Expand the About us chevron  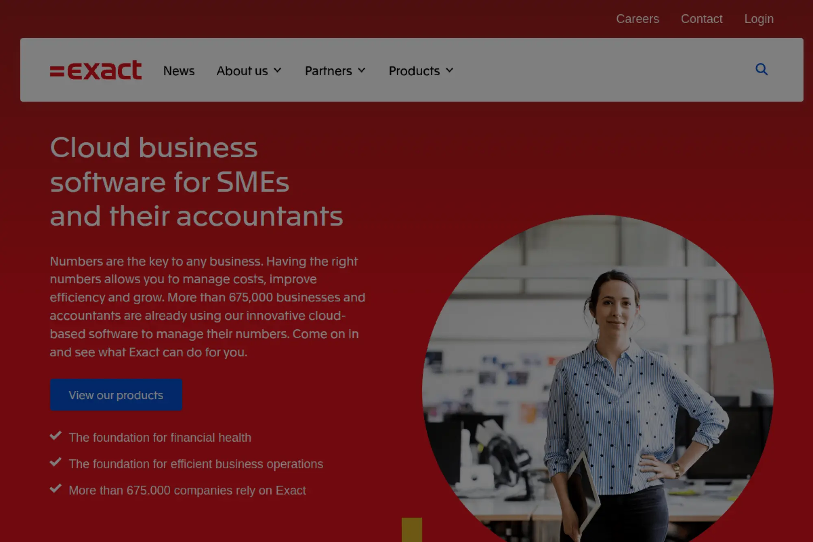click(278, 70)
